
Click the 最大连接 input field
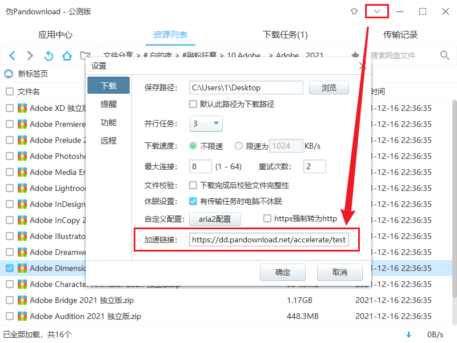click(201, 166)
